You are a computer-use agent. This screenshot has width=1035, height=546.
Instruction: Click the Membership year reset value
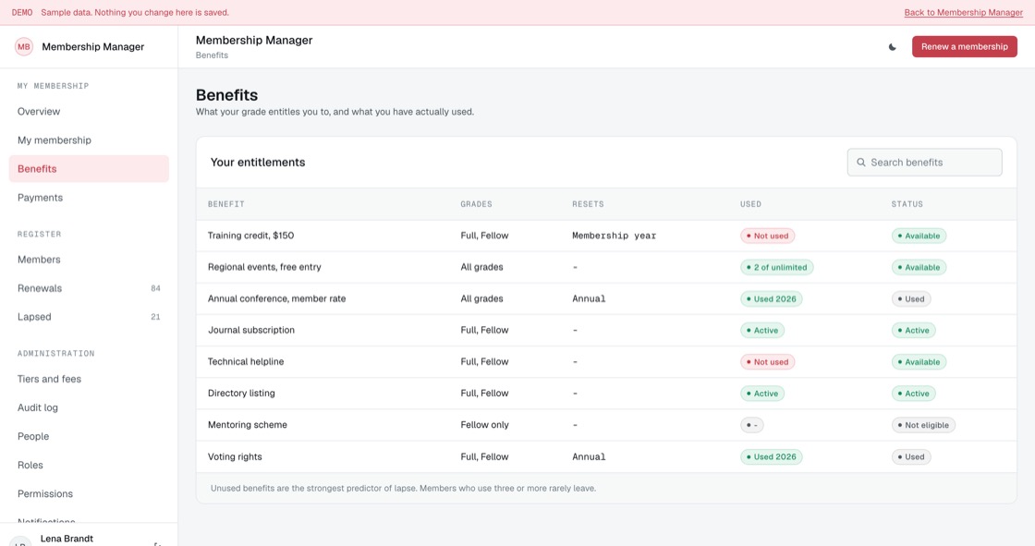pyautogui.click(x=614, y=236)
